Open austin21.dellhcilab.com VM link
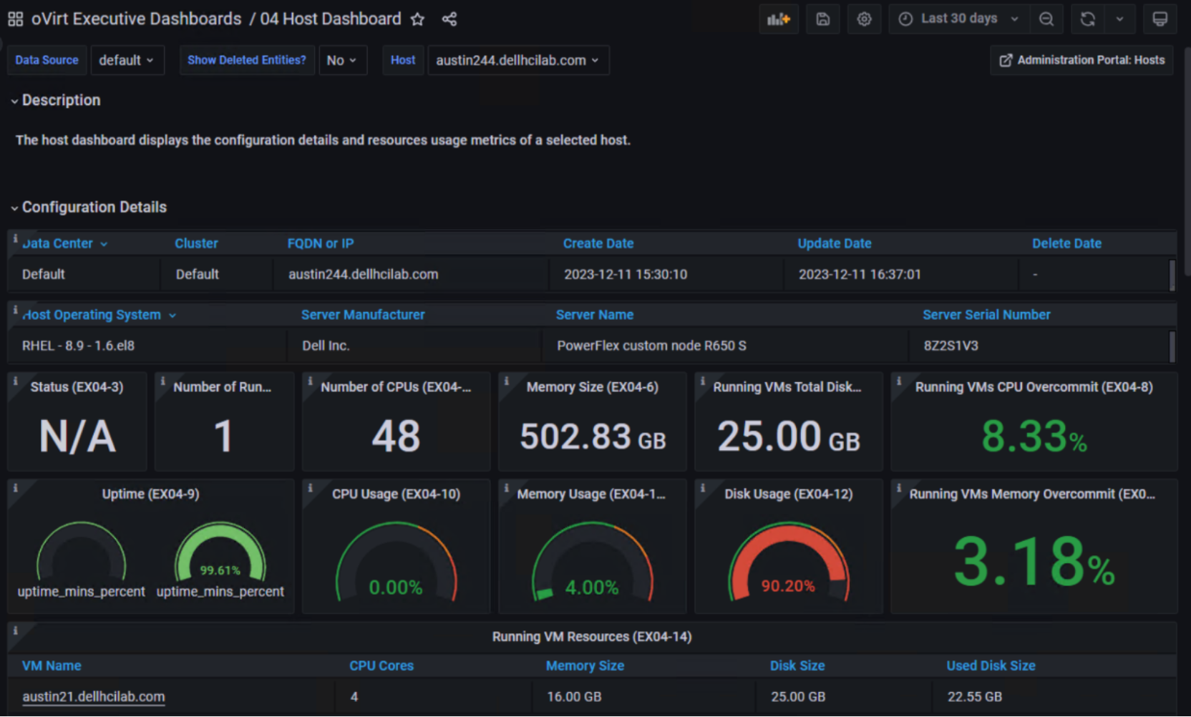1191x717 pixels. pos(94,697)
